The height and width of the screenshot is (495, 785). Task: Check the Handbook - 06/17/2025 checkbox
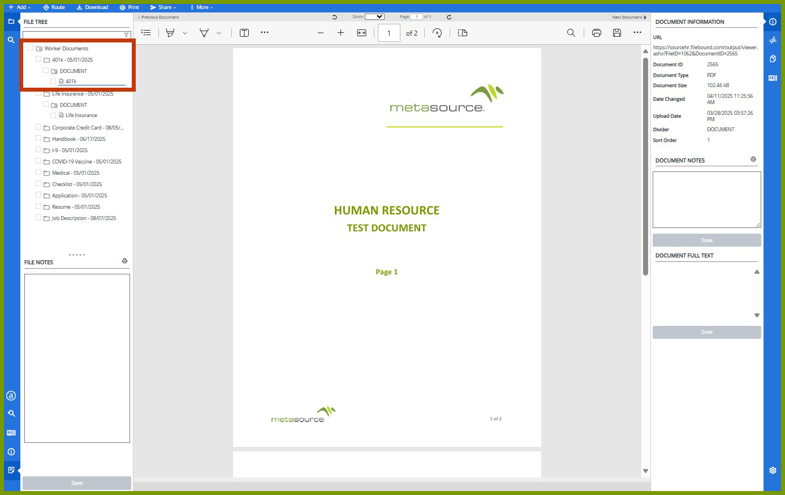click(x=38, y=138)
